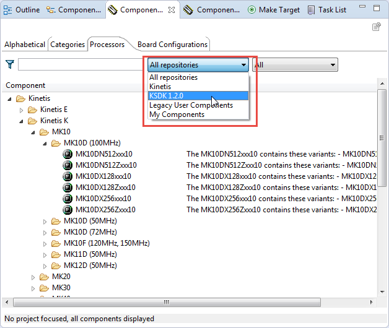Switch to the Outline view tab
The width and height of the screenshot is (389, 328).
tap(22, 10)
